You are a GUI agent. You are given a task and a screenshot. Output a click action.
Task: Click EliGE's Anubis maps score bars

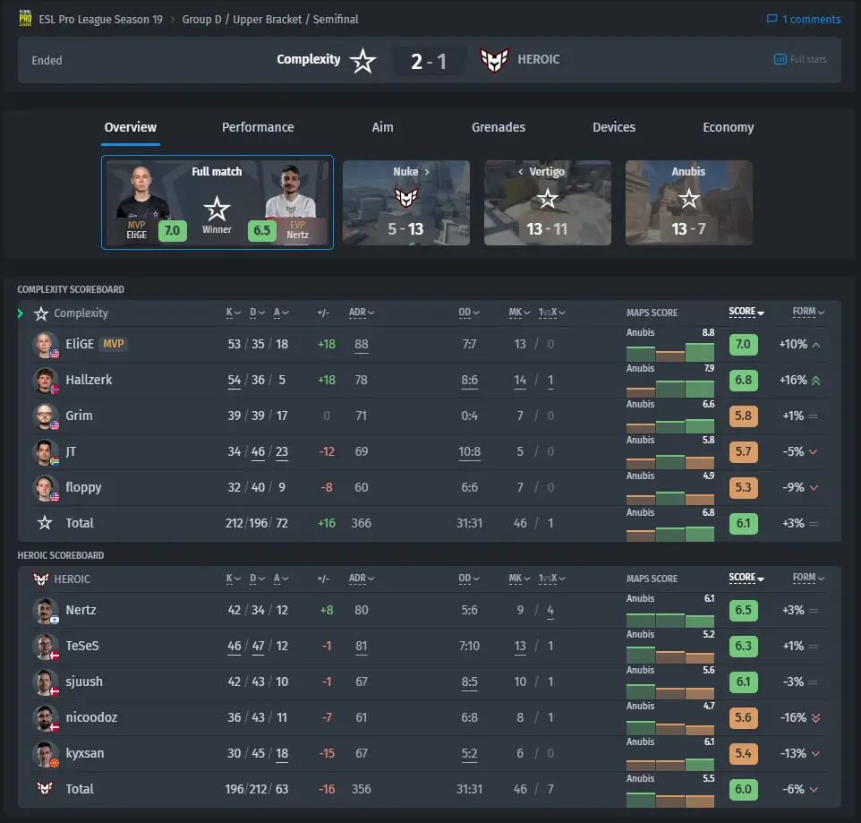(x=669, y=352)
